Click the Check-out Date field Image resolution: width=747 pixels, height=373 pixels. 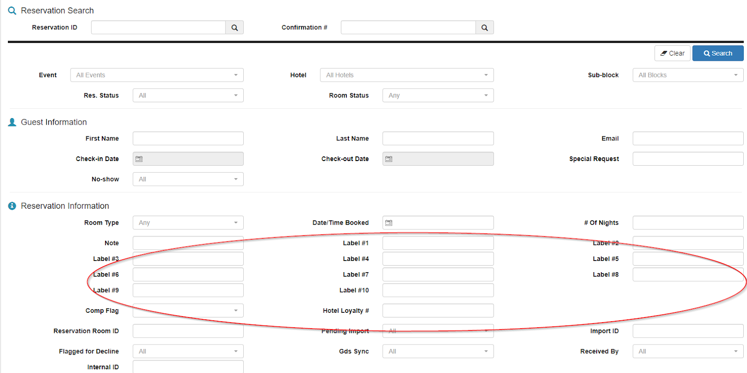point(438,159)
